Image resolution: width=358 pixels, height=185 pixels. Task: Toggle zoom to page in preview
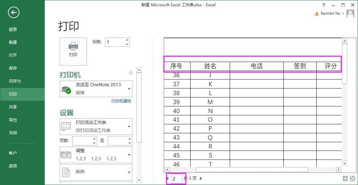click(x=352, y=179)
